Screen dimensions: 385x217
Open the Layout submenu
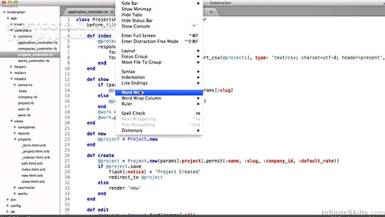tap(159, 51)
